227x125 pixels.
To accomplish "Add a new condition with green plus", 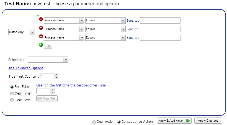I will pos(41,45).
